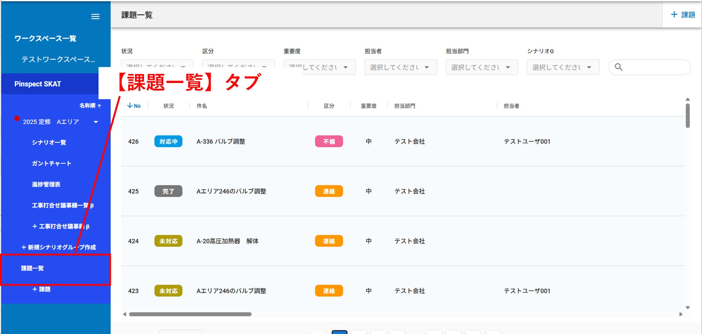Click the + 課題 button at top right
This screenshot has height=334, width=702.
[683, 15]
